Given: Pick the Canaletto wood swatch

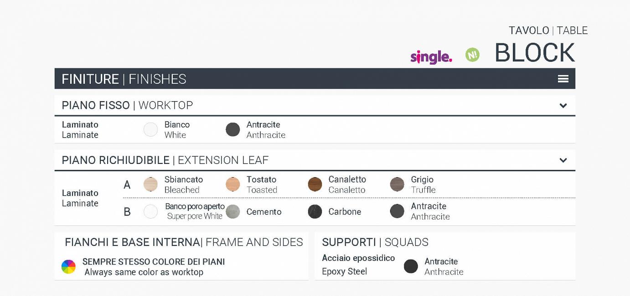Looking at the screenshot, I should coord(315,184).
